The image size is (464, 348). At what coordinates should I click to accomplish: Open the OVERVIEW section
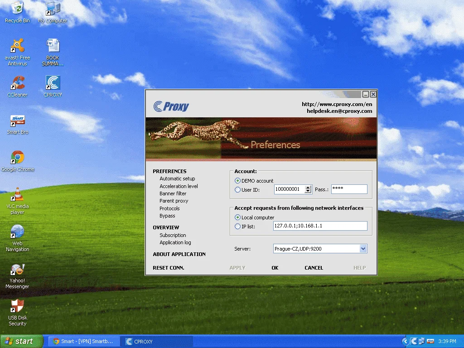tap(166, 227)
